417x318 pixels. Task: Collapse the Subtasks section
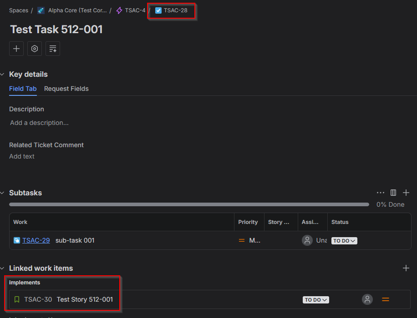2,193
